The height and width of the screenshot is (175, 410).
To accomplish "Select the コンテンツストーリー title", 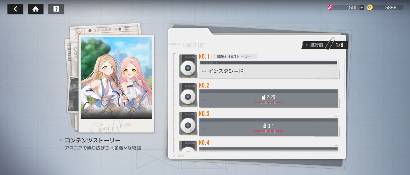I will [93, 140].
